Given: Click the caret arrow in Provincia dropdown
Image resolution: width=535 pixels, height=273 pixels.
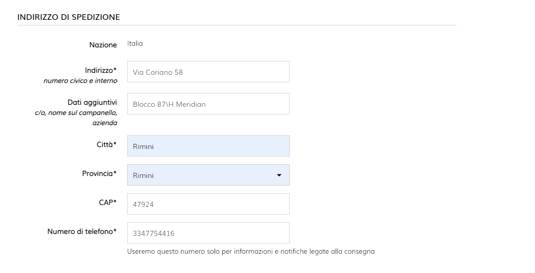Looking at the screenshot, I should [279, 175].
